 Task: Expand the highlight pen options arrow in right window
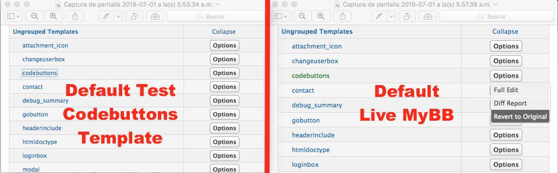[392, 16]
